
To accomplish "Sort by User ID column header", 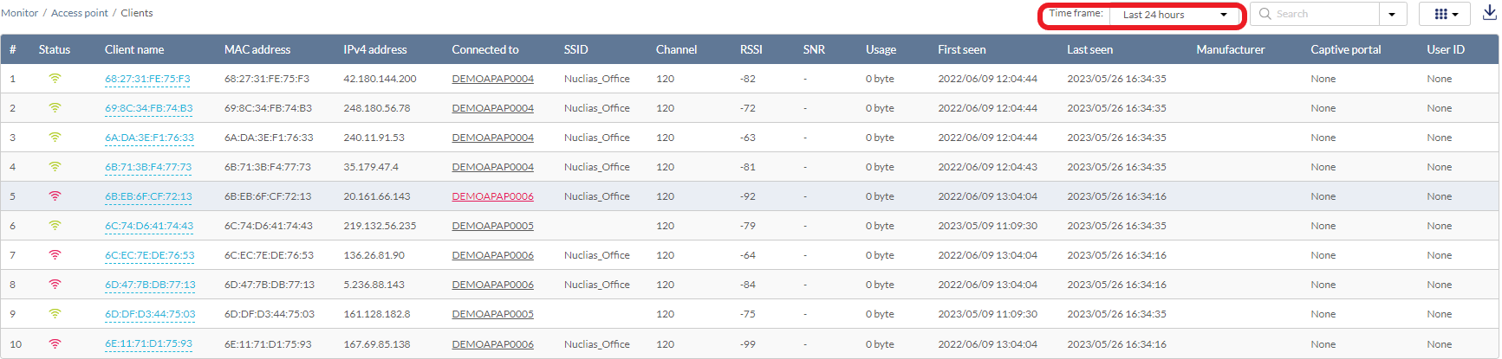I will coord(1446,49).
